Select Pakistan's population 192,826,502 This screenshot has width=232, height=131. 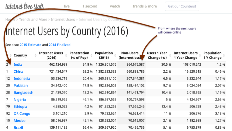click(x=107, y=86)
